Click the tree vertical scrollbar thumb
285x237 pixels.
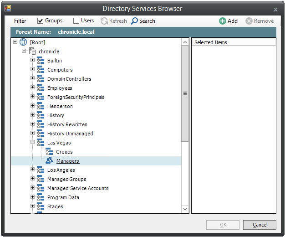(185, 93)
